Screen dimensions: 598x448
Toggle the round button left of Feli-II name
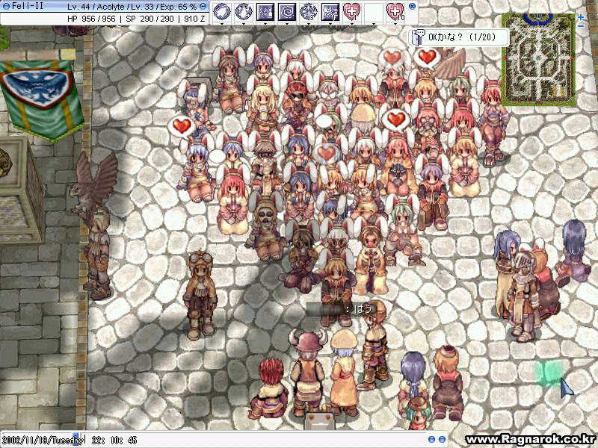(5, 6)
